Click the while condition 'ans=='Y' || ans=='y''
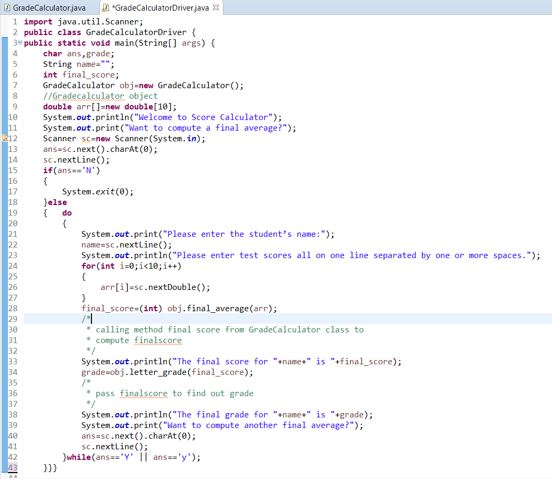 (144, 457)
